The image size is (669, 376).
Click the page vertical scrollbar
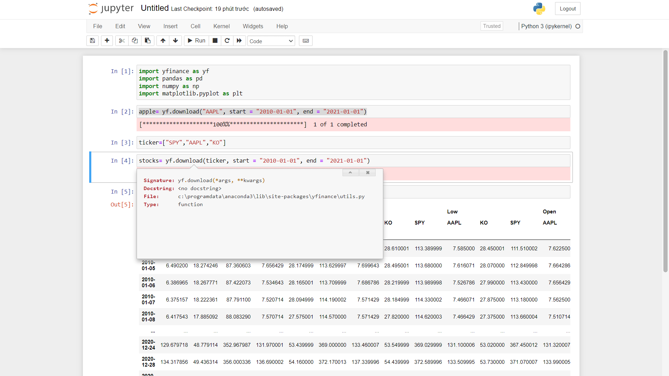pyautogui.click(x=666, y=160)
